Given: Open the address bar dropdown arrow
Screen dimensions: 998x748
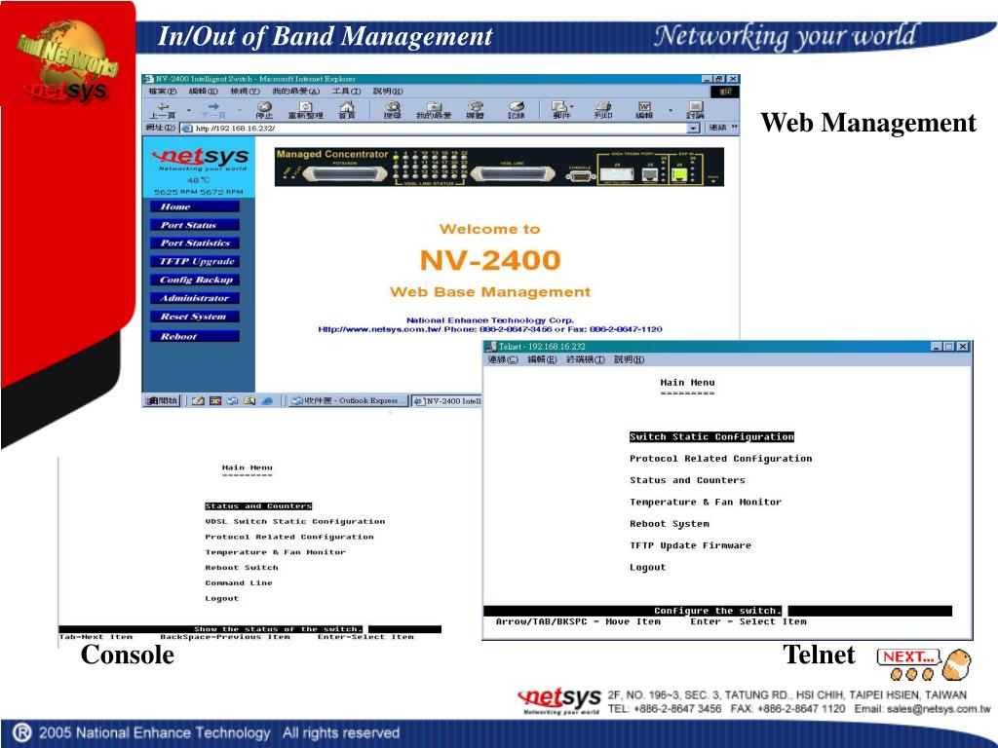Looking at the screenshot, I should (693, 128).
